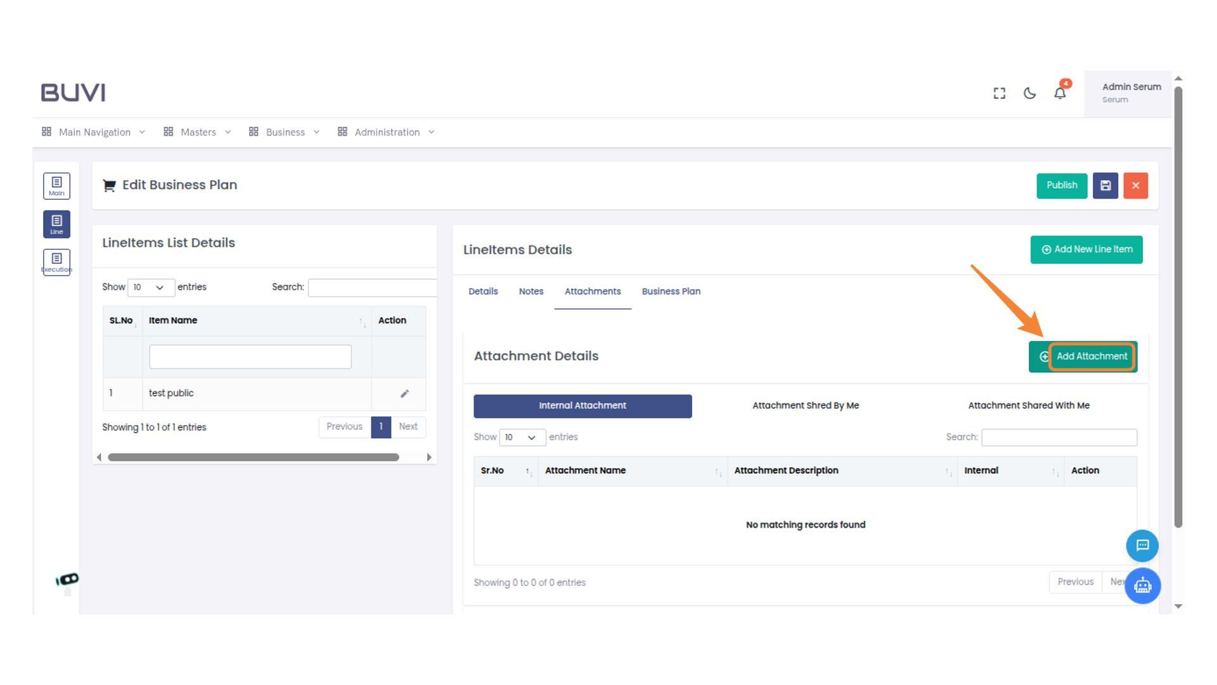Toggle fullscreen mode icon
This screenshot has width=1217, height=685.
[x=999, y=93]
